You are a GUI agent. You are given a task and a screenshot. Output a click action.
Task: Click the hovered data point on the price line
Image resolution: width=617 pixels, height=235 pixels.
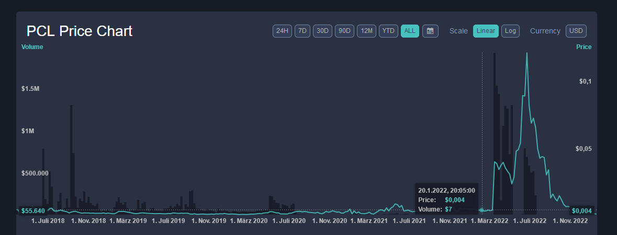(482, 210)
